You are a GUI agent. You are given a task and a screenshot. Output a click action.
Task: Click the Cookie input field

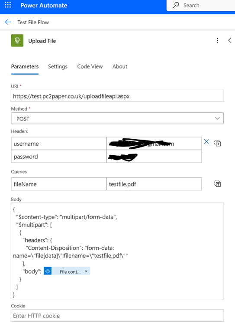pos(117,316)
